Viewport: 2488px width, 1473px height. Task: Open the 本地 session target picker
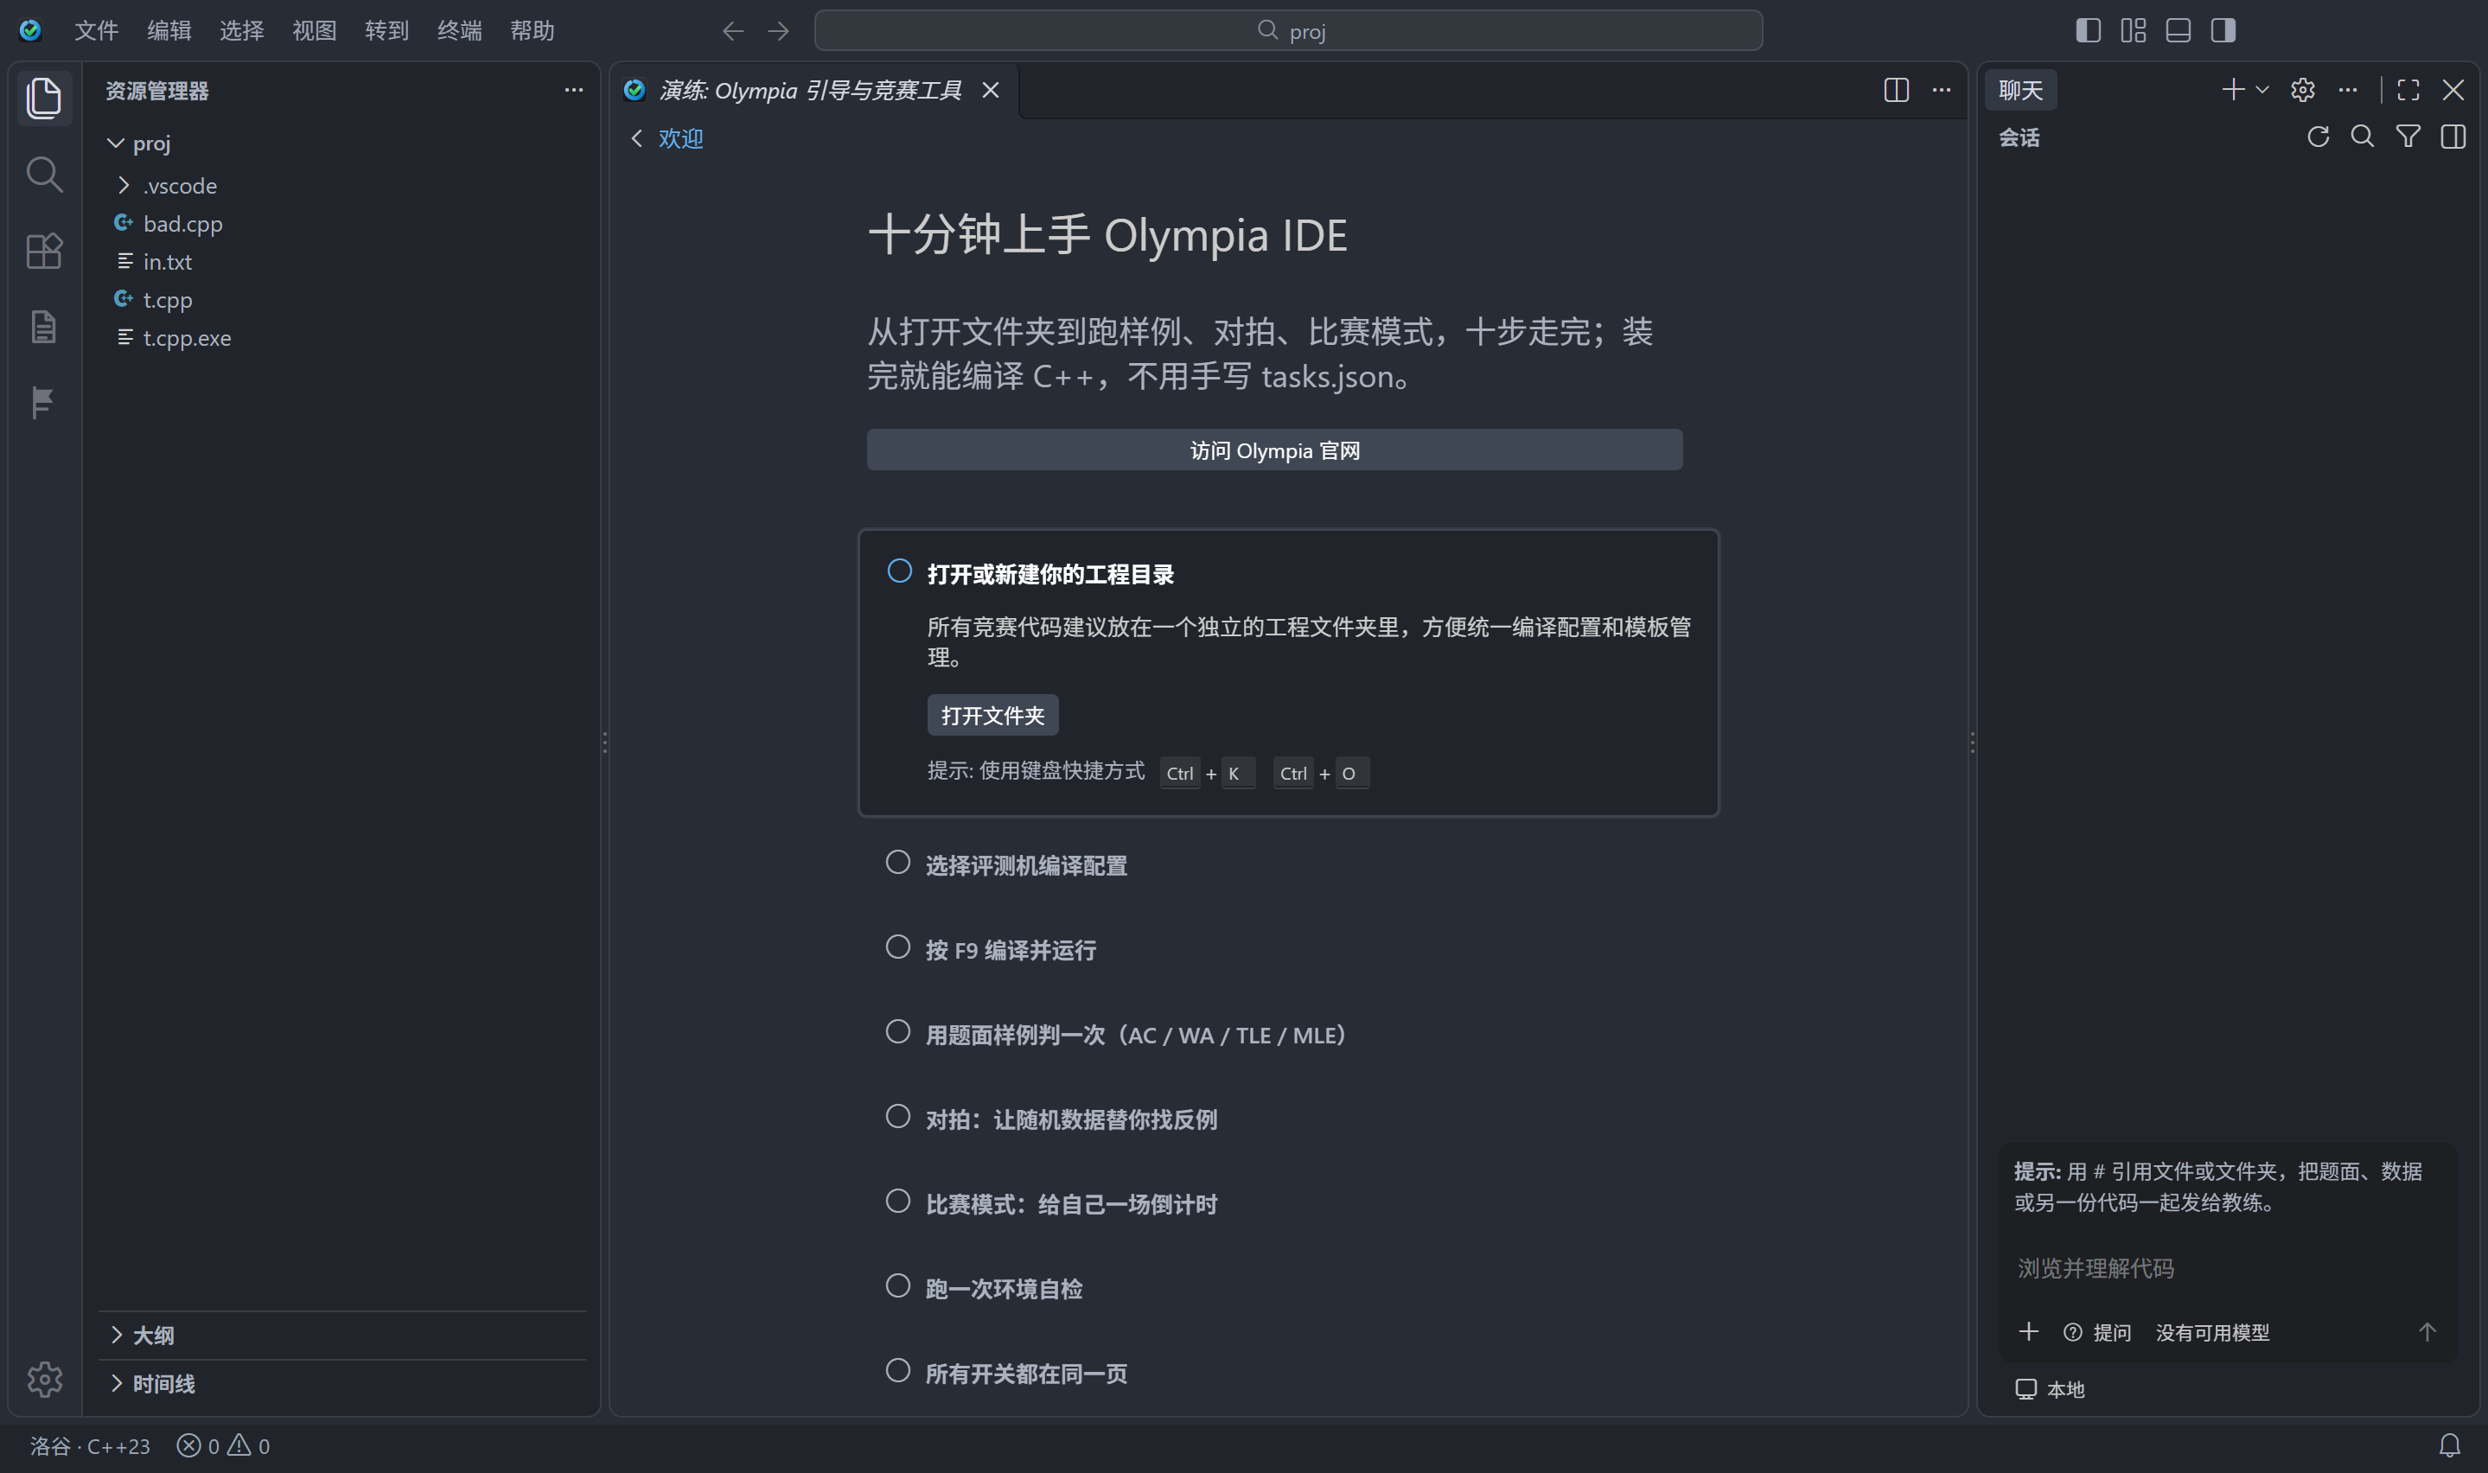click(x=2050, y=1390)
